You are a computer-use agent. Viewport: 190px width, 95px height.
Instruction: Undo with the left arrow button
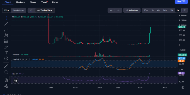(111, 10)
